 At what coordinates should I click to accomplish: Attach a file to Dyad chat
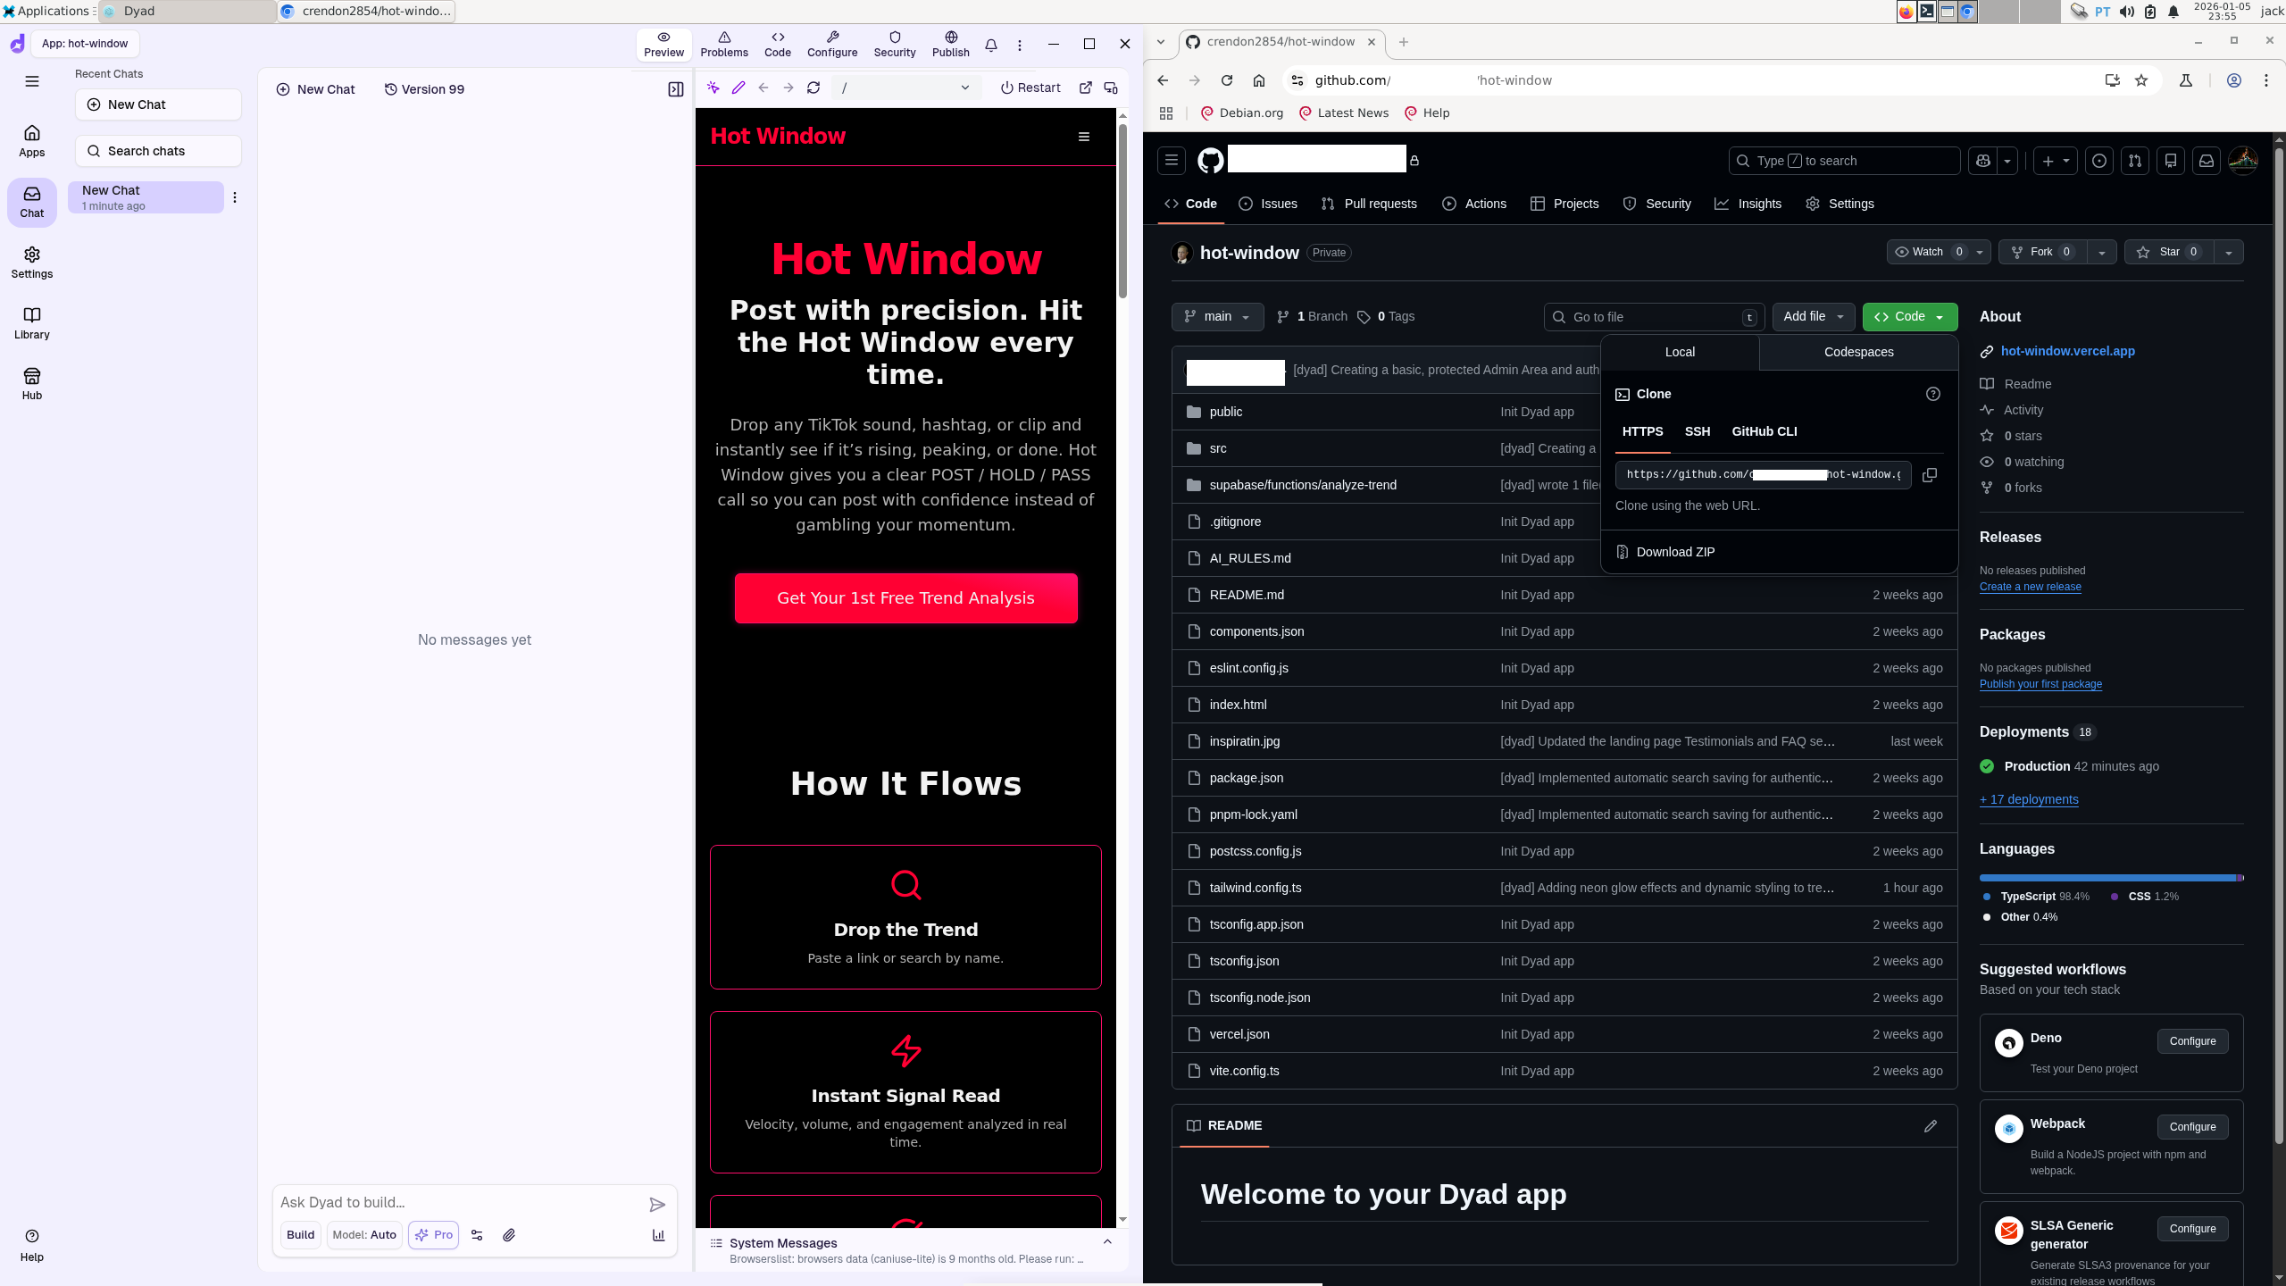(509, 1235)
